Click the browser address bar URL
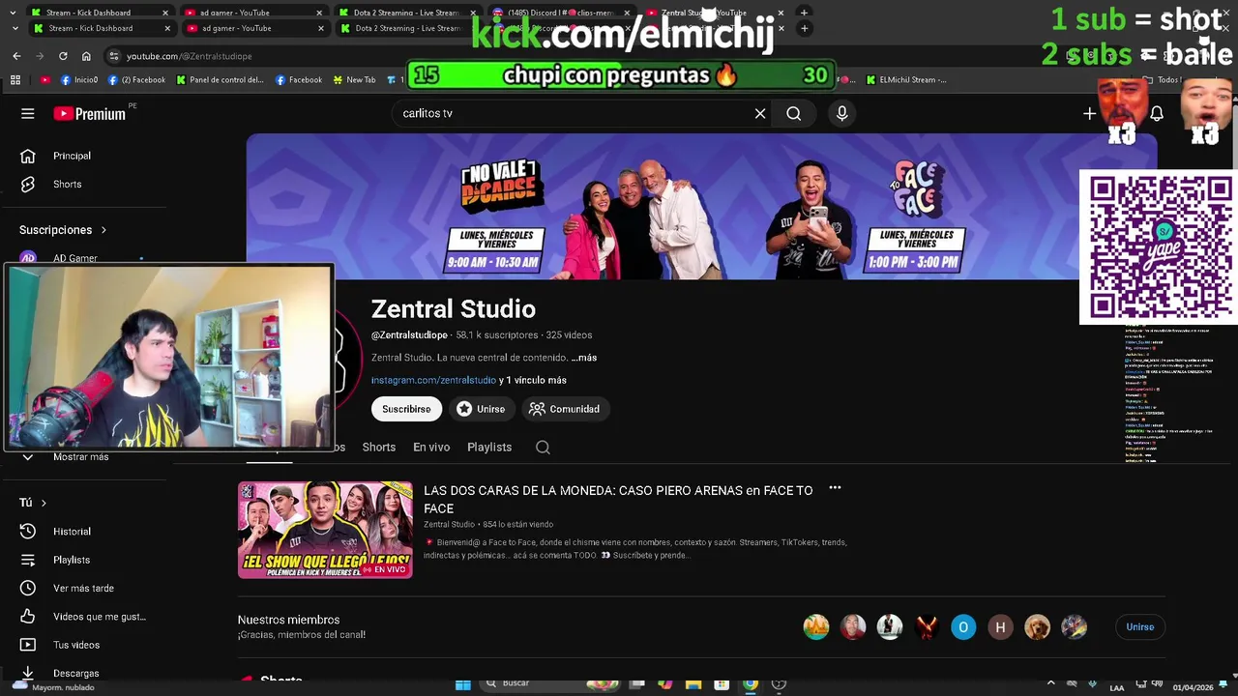 (189, 56)
